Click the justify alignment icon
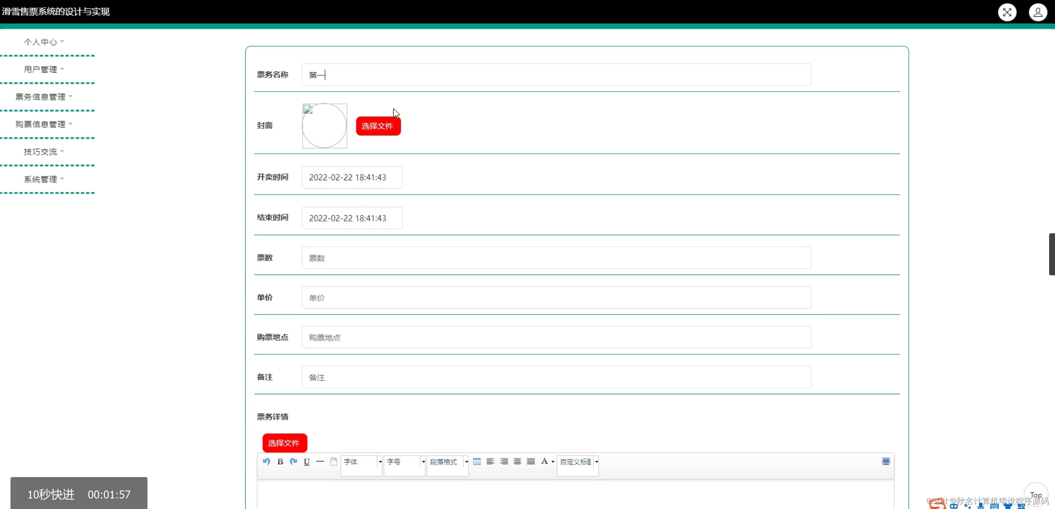Screen dimensions: 1055x509 point(531,462)
